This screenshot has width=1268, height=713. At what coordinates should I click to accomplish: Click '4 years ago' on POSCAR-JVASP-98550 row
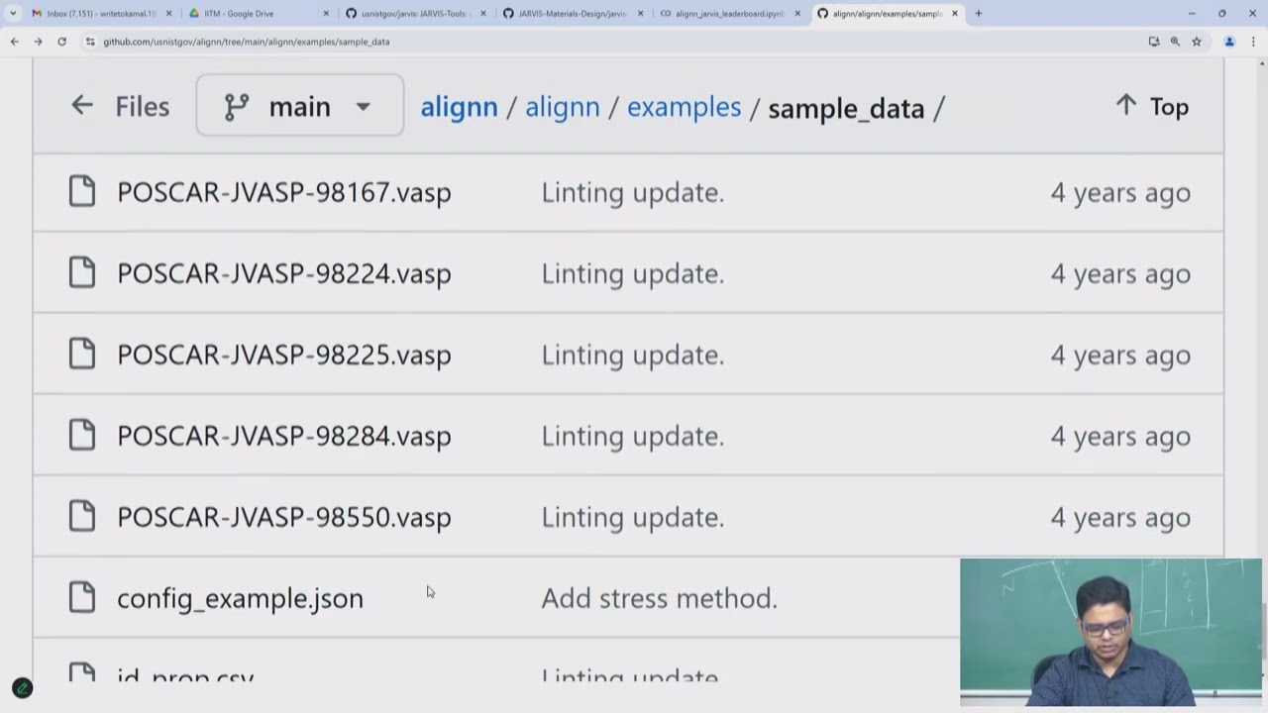point(1120,517)
